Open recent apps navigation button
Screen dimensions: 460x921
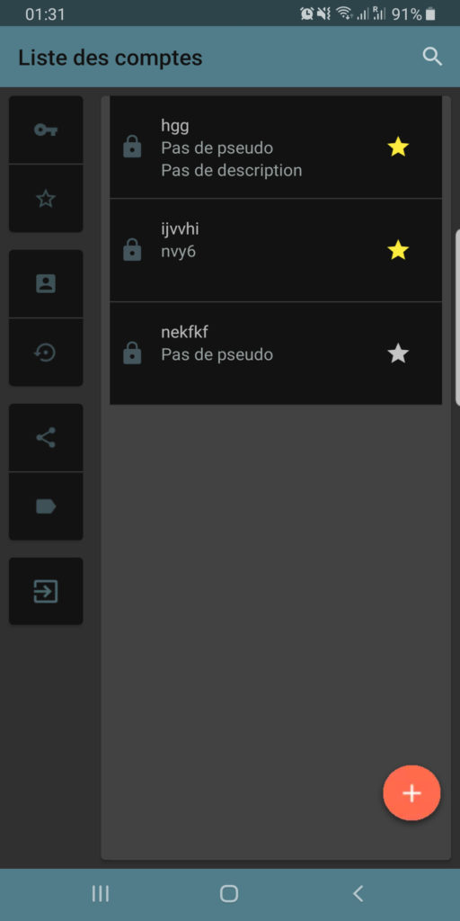(x=101, y=893)
